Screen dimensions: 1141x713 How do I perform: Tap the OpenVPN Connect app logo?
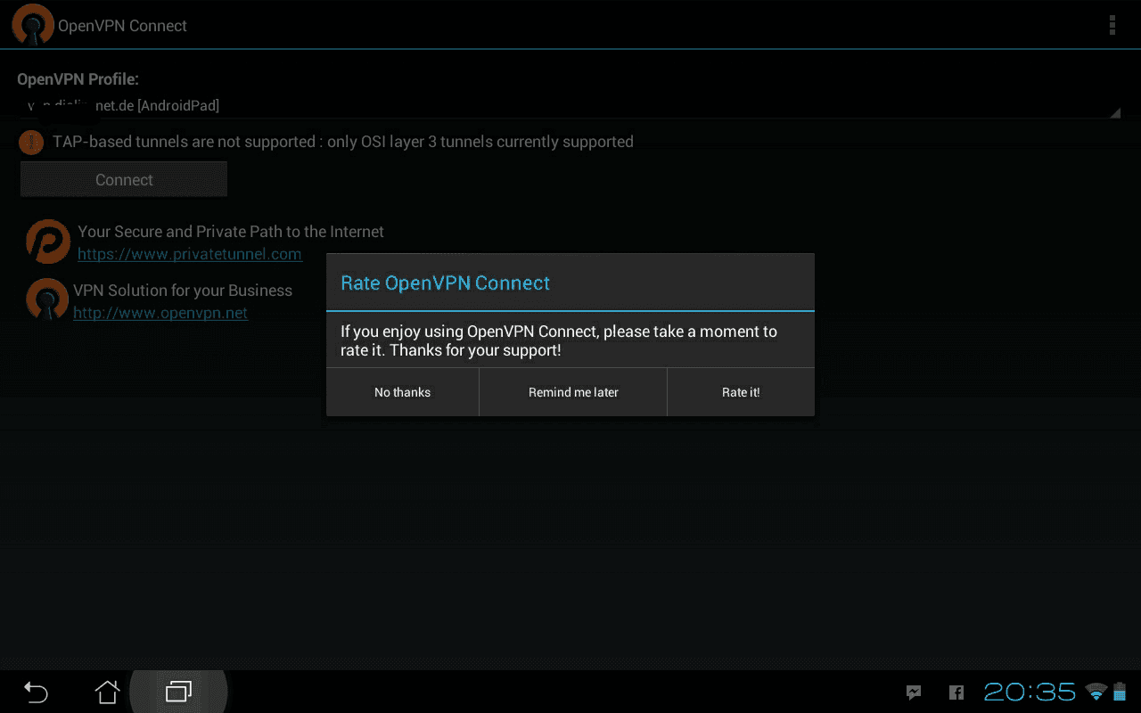tap(33, 25)
